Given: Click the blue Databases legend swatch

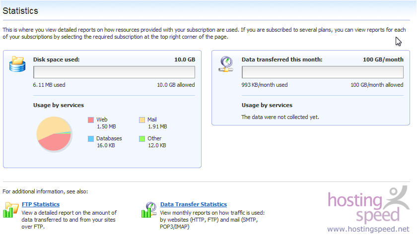Looking at the screenshot, I should pyautogui.click(x=91, y=139).
